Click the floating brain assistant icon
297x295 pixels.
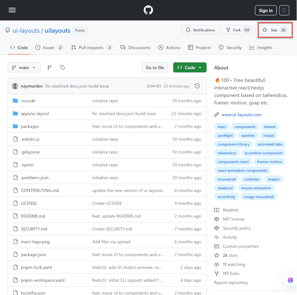click(x=290, y=280)
